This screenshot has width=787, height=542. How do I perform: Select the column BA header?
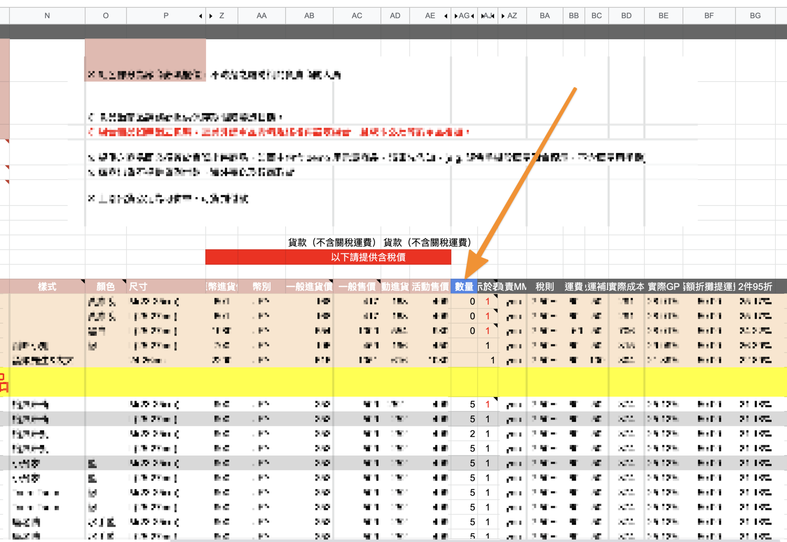coord(544,16)
